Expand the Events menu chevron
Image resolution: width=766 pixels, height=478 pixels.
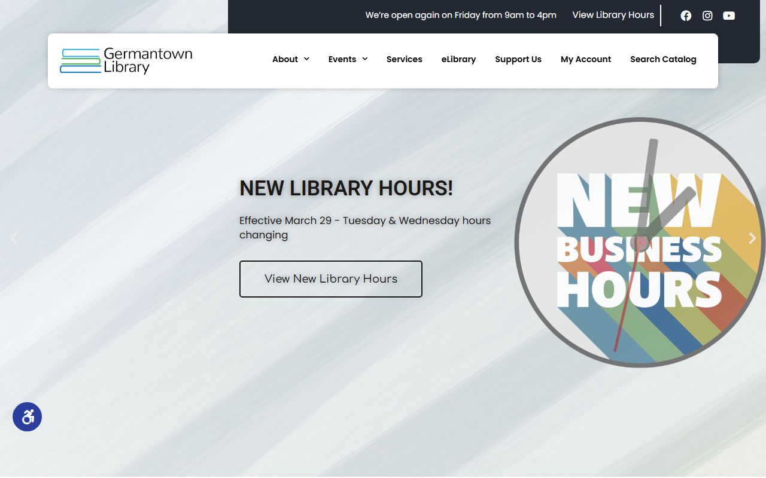pos(364,59)
